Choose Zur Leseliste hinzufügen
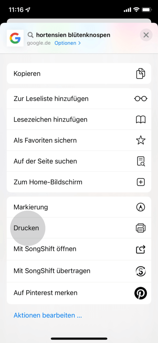158x343 pixels. tap(79, 99)
